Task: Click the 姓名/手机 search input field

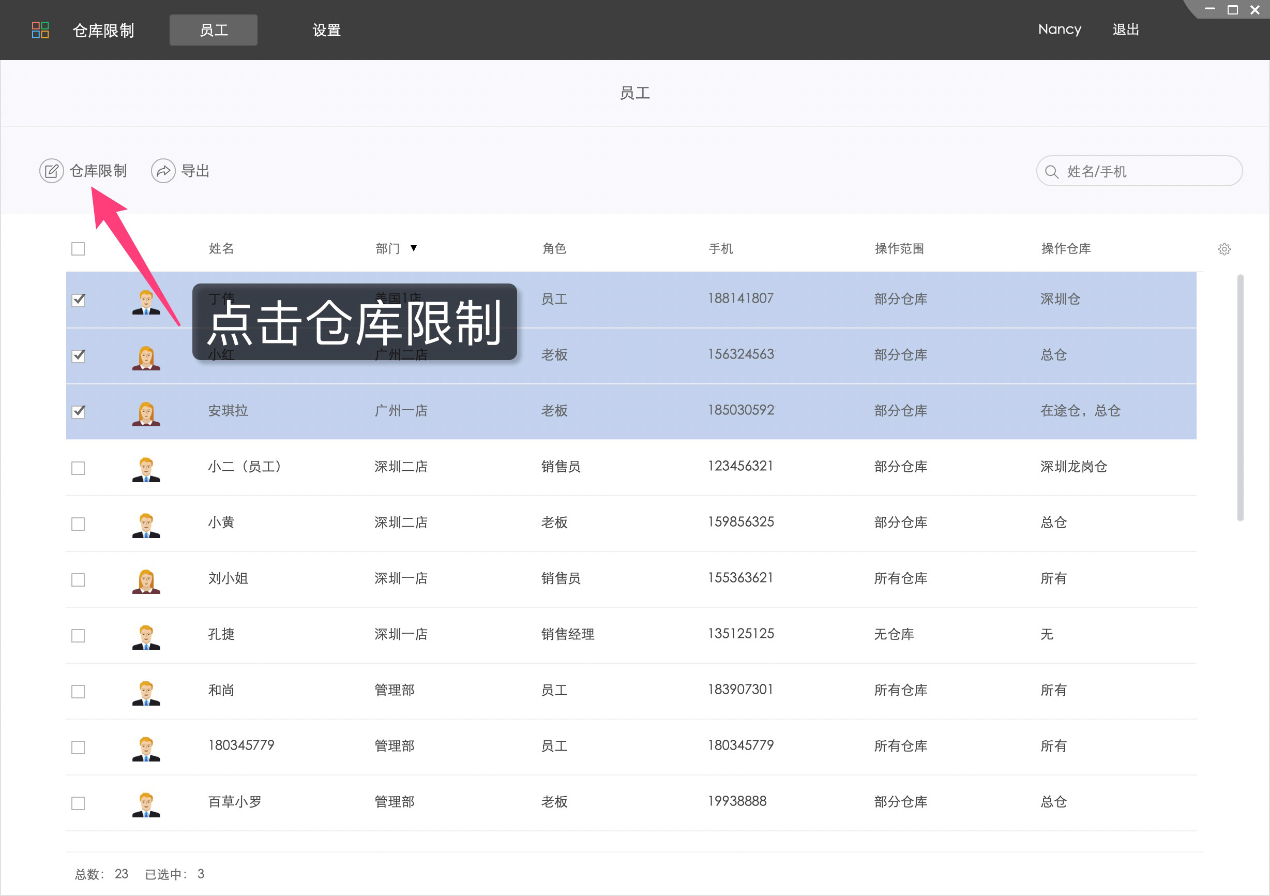Action: [x=1140, y=172]
